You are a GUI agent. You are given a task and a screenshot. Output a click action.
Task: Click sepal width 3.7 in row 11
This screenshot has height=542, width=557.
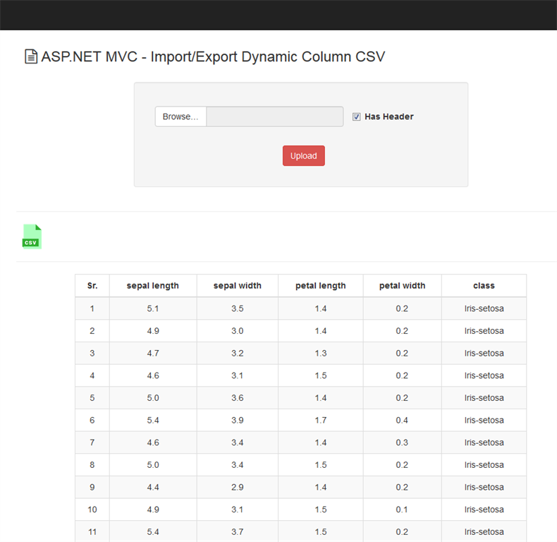click(238, 532)
